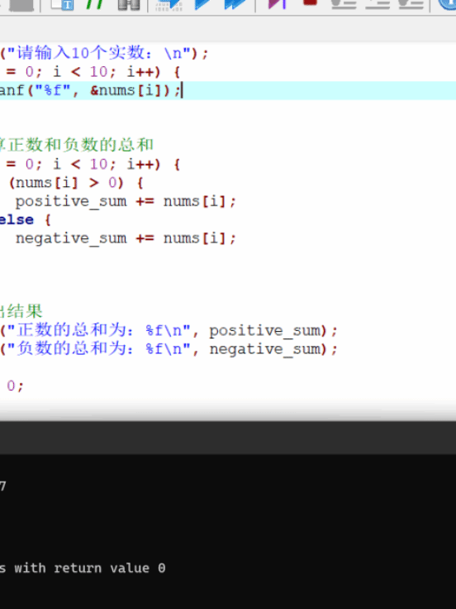Click the green comment about 正数和负数的总和
Screen dimensions: 456x609
pos(77,145)
